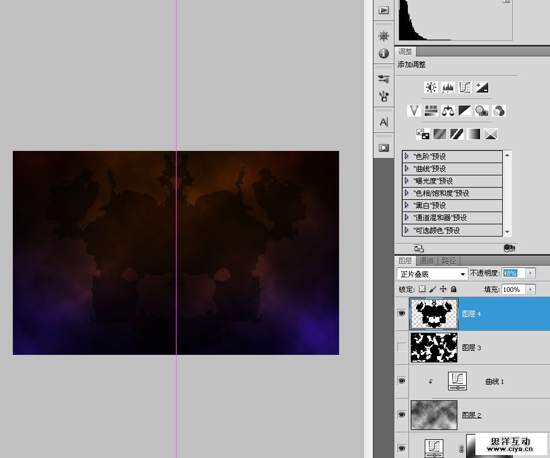This screenshot has width=550, height=458.
Task: Select the Gradient Map adjustment icon
Action: click(474, 134)
